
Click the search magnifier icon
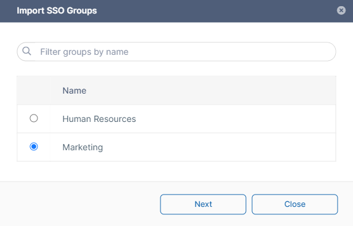pos(27,51)
